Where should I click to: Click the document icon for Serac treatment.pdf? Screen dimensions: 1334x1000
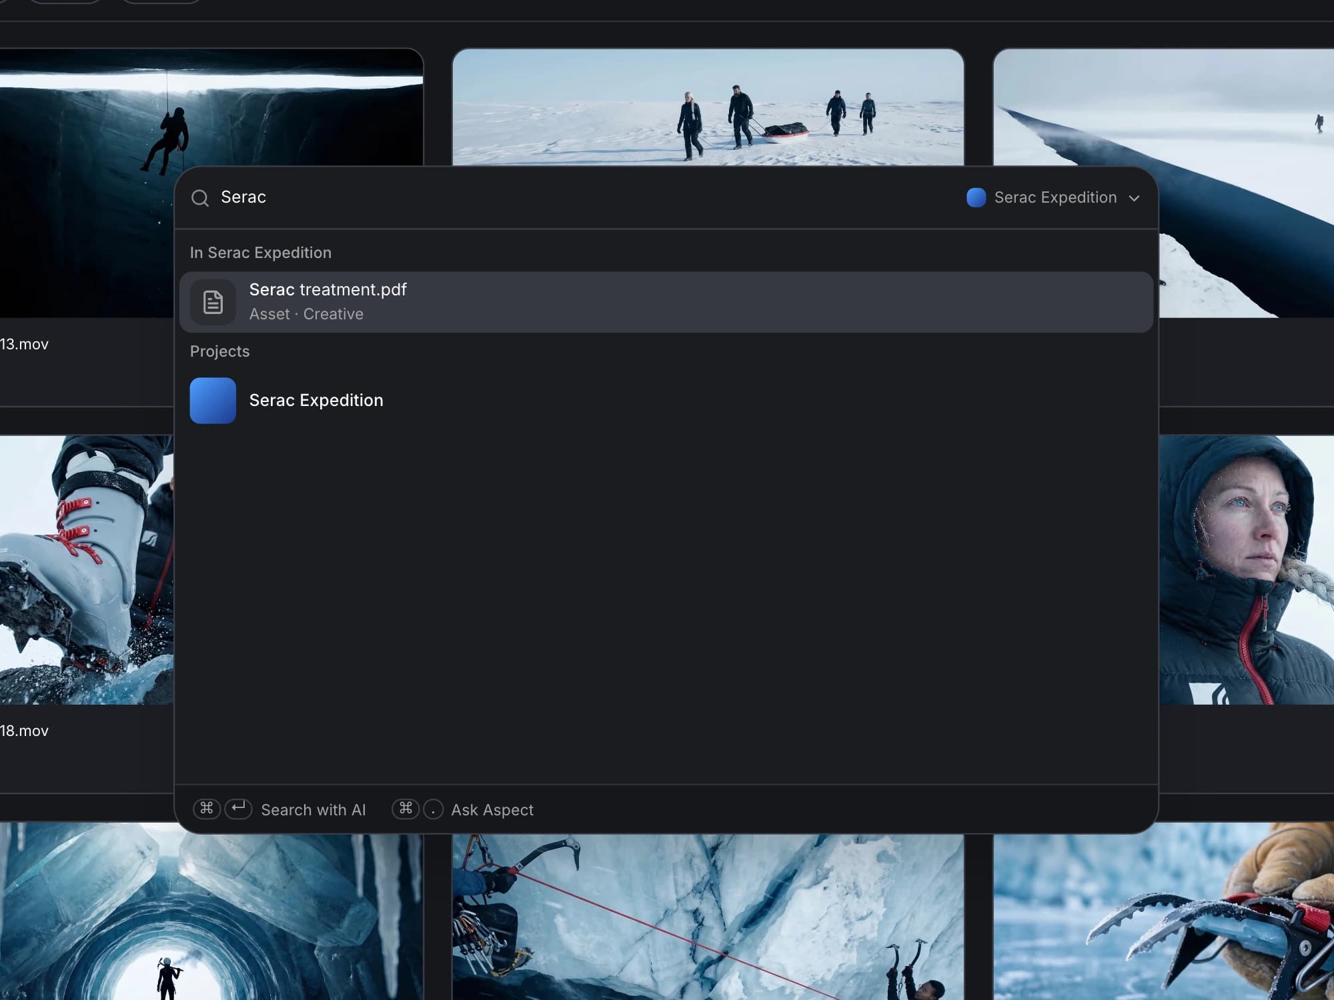(213, 302)
